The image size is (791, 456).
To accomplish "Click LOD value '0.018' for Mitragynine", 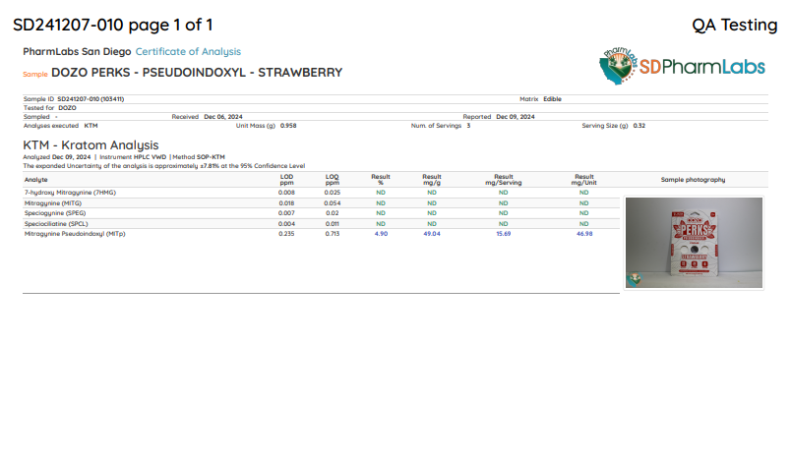I will point(286,203).
